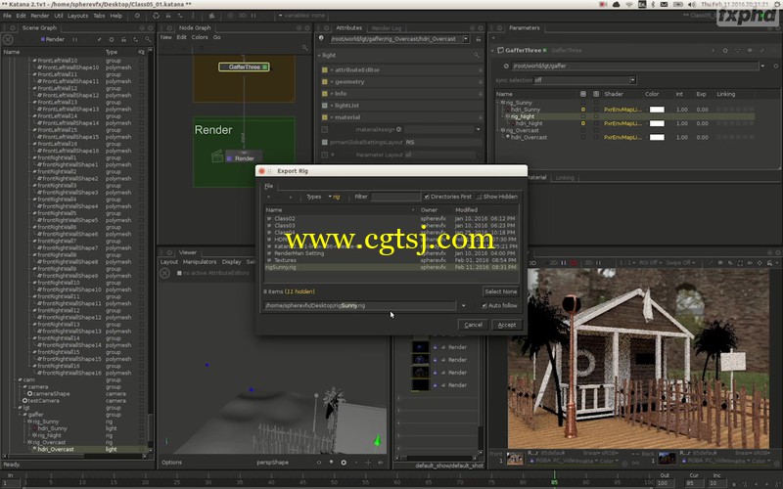Viewport: 783px width, 489px height.
Task: Enable the Show Hidden checkbox
Action: [x=479, y=197]
